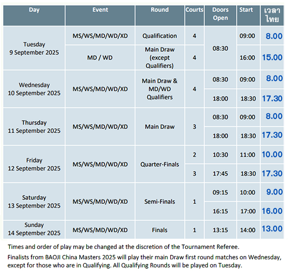Click the Tuesday 9 September 2025 cell
This screenshot has height=274, width=288.
34,48
